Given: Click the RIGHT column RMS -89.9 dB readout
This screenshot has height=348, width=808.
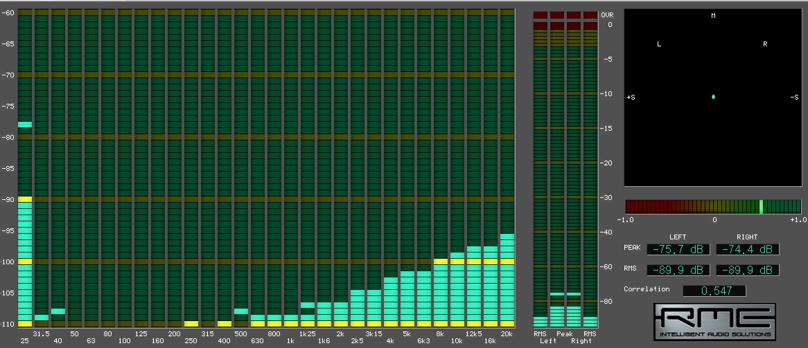Looking at the screenshot, I should click(x=747, y=270).
